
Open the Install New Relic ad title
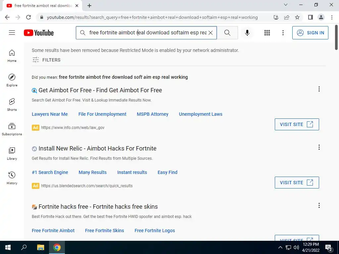[97, 148]
